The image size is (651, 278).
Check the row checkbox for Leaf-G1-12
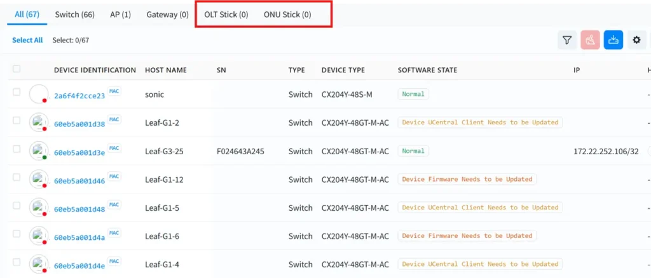tap(17, 177)
